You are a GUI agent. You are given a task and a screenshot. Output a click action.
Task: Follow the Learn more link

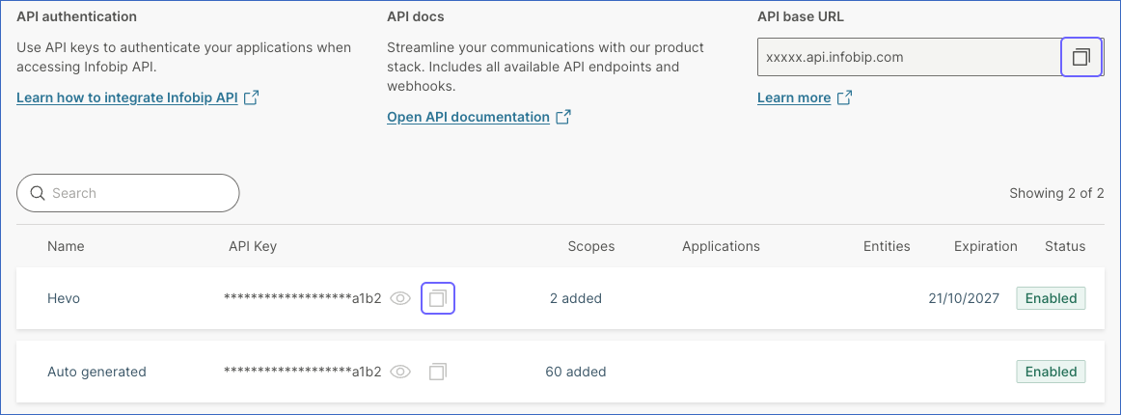pyautogui.click(x=794, y=97)
